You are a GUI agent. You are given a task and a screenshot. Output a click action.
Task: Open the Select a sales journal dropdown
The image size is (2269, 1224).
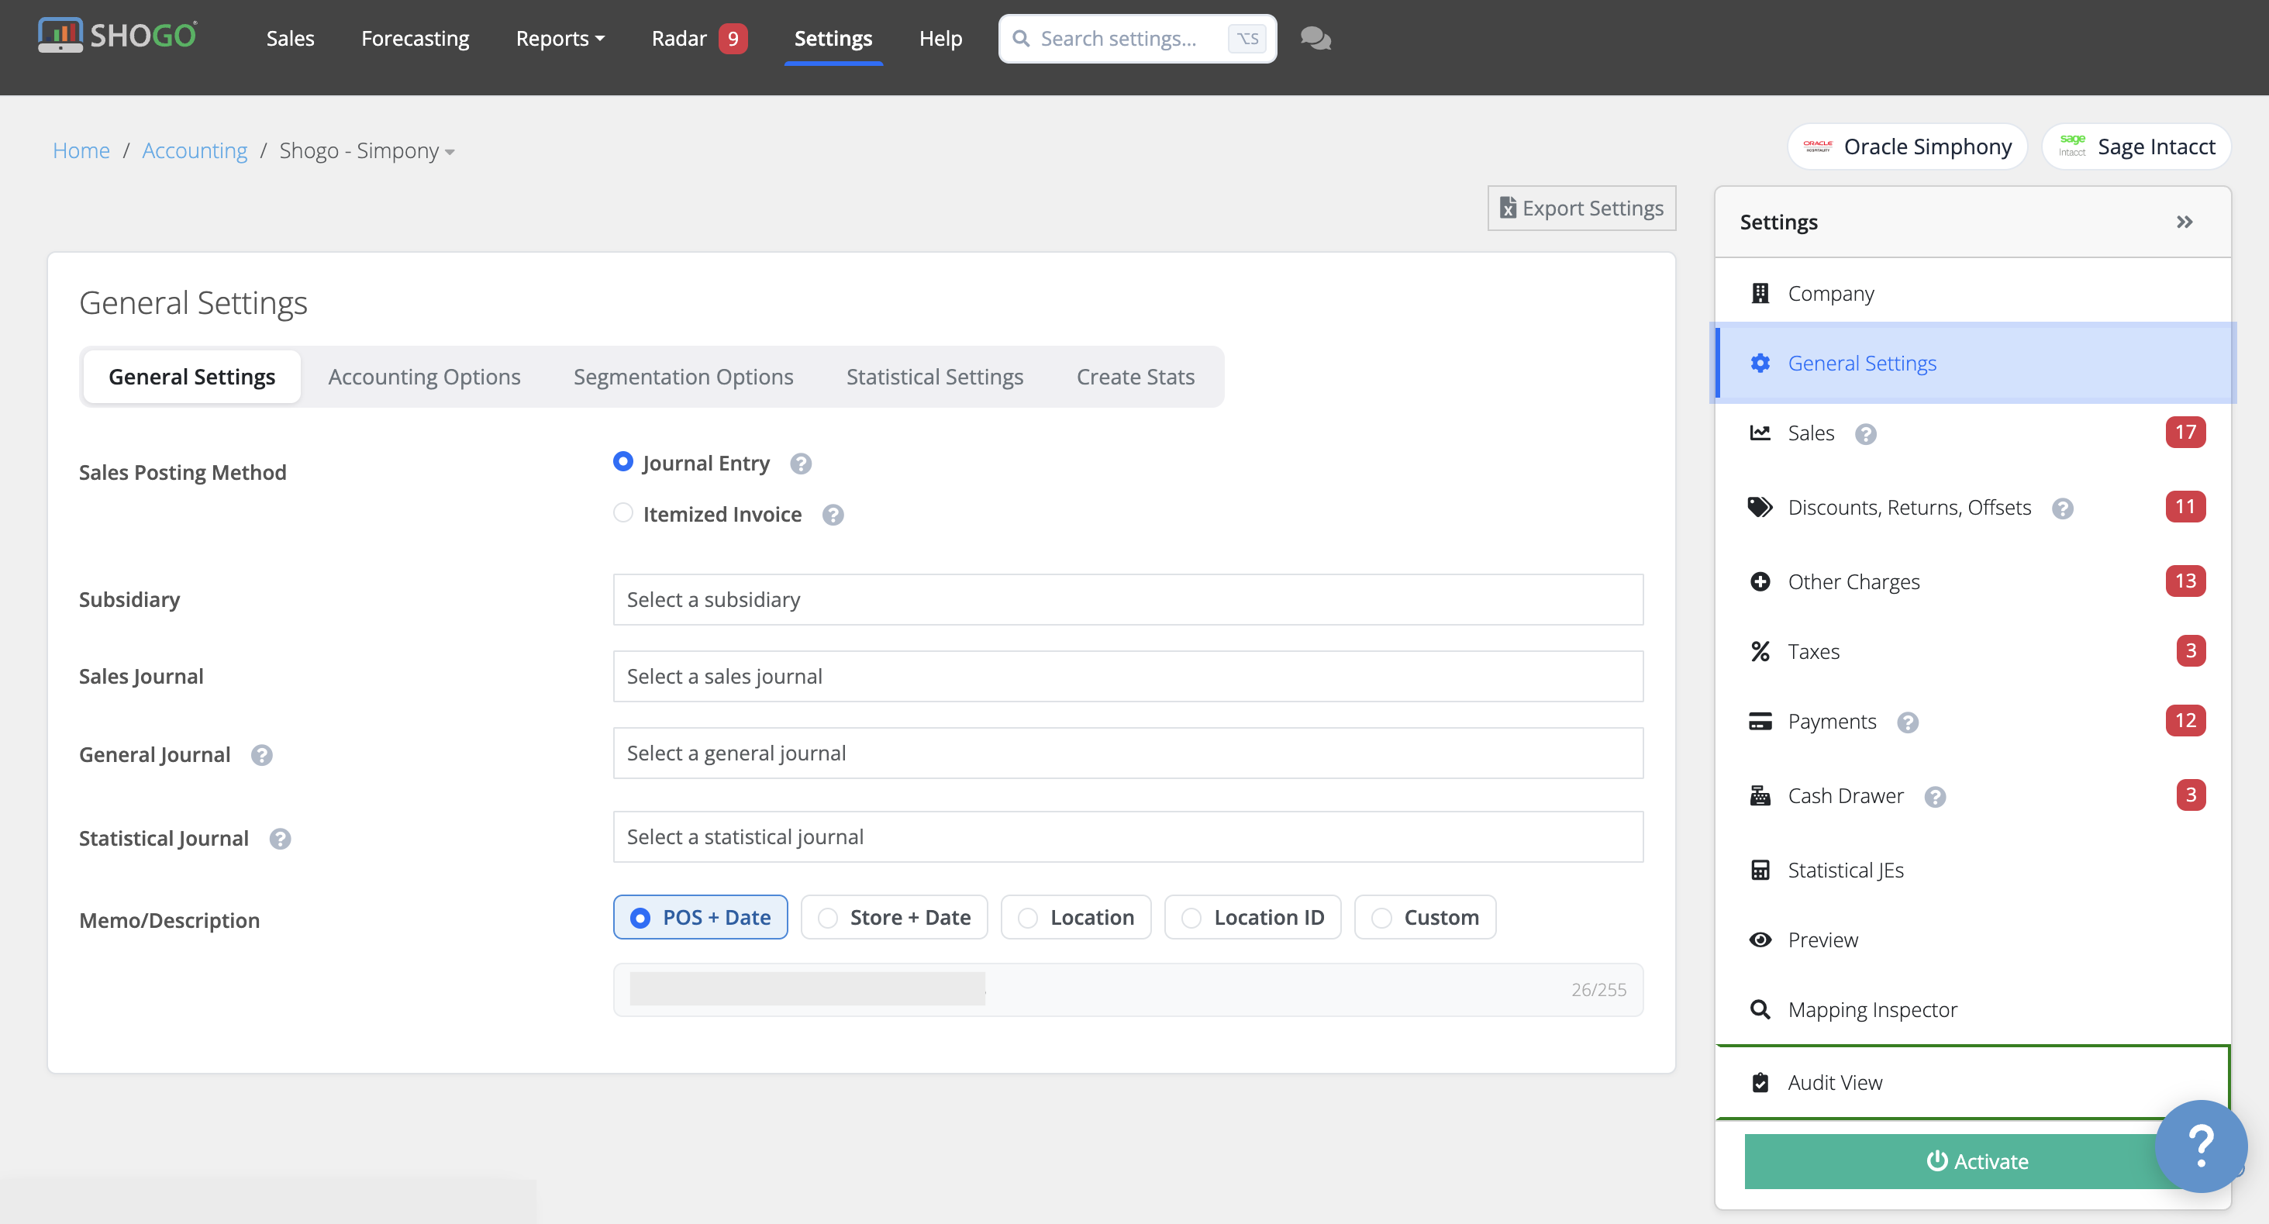point(1127,676)
